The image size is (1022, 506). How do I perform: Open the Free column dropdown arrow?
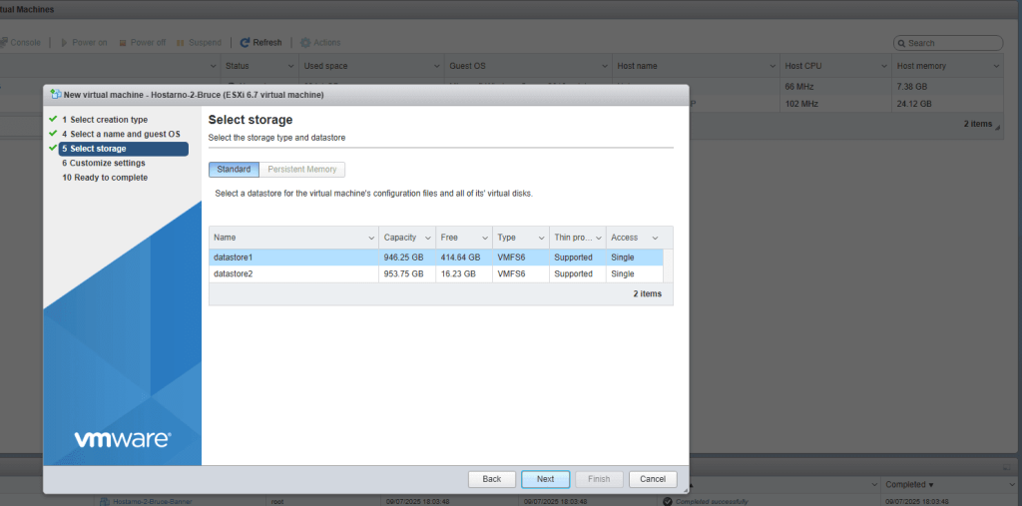coord(484,238)
